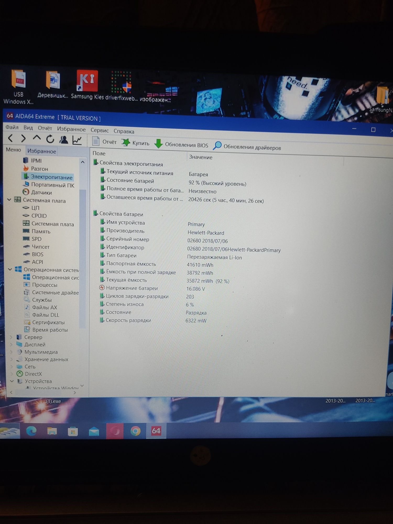Collapse the Операционная система parent node
The image size is (393, 524).
10,269
